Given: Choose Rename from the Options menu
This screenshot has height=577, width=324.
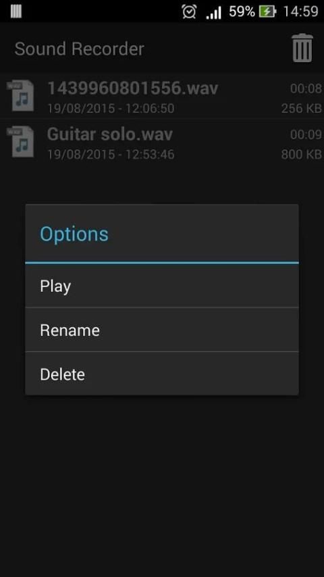Looking at the screenshot, I should pyautogui.click(x=162, y=330).
